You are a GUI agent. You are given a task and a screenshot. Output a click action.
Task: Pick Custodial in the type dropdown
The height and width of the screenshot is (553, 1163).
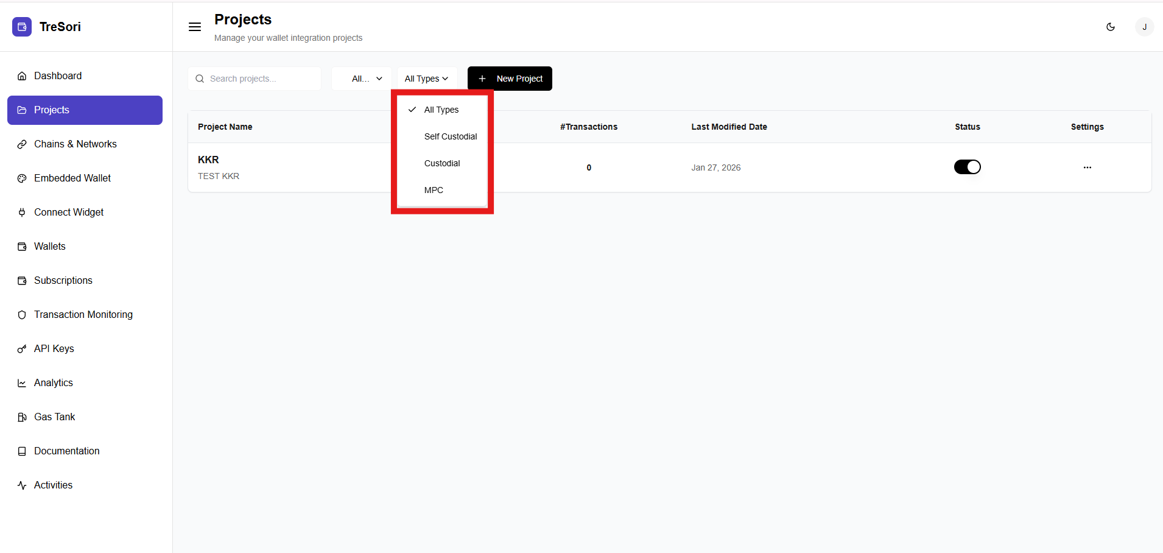click(x=442, y=163)
